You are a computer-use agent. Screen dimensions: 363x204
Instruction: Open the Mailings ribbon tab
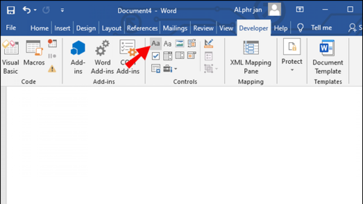point(175,27)
